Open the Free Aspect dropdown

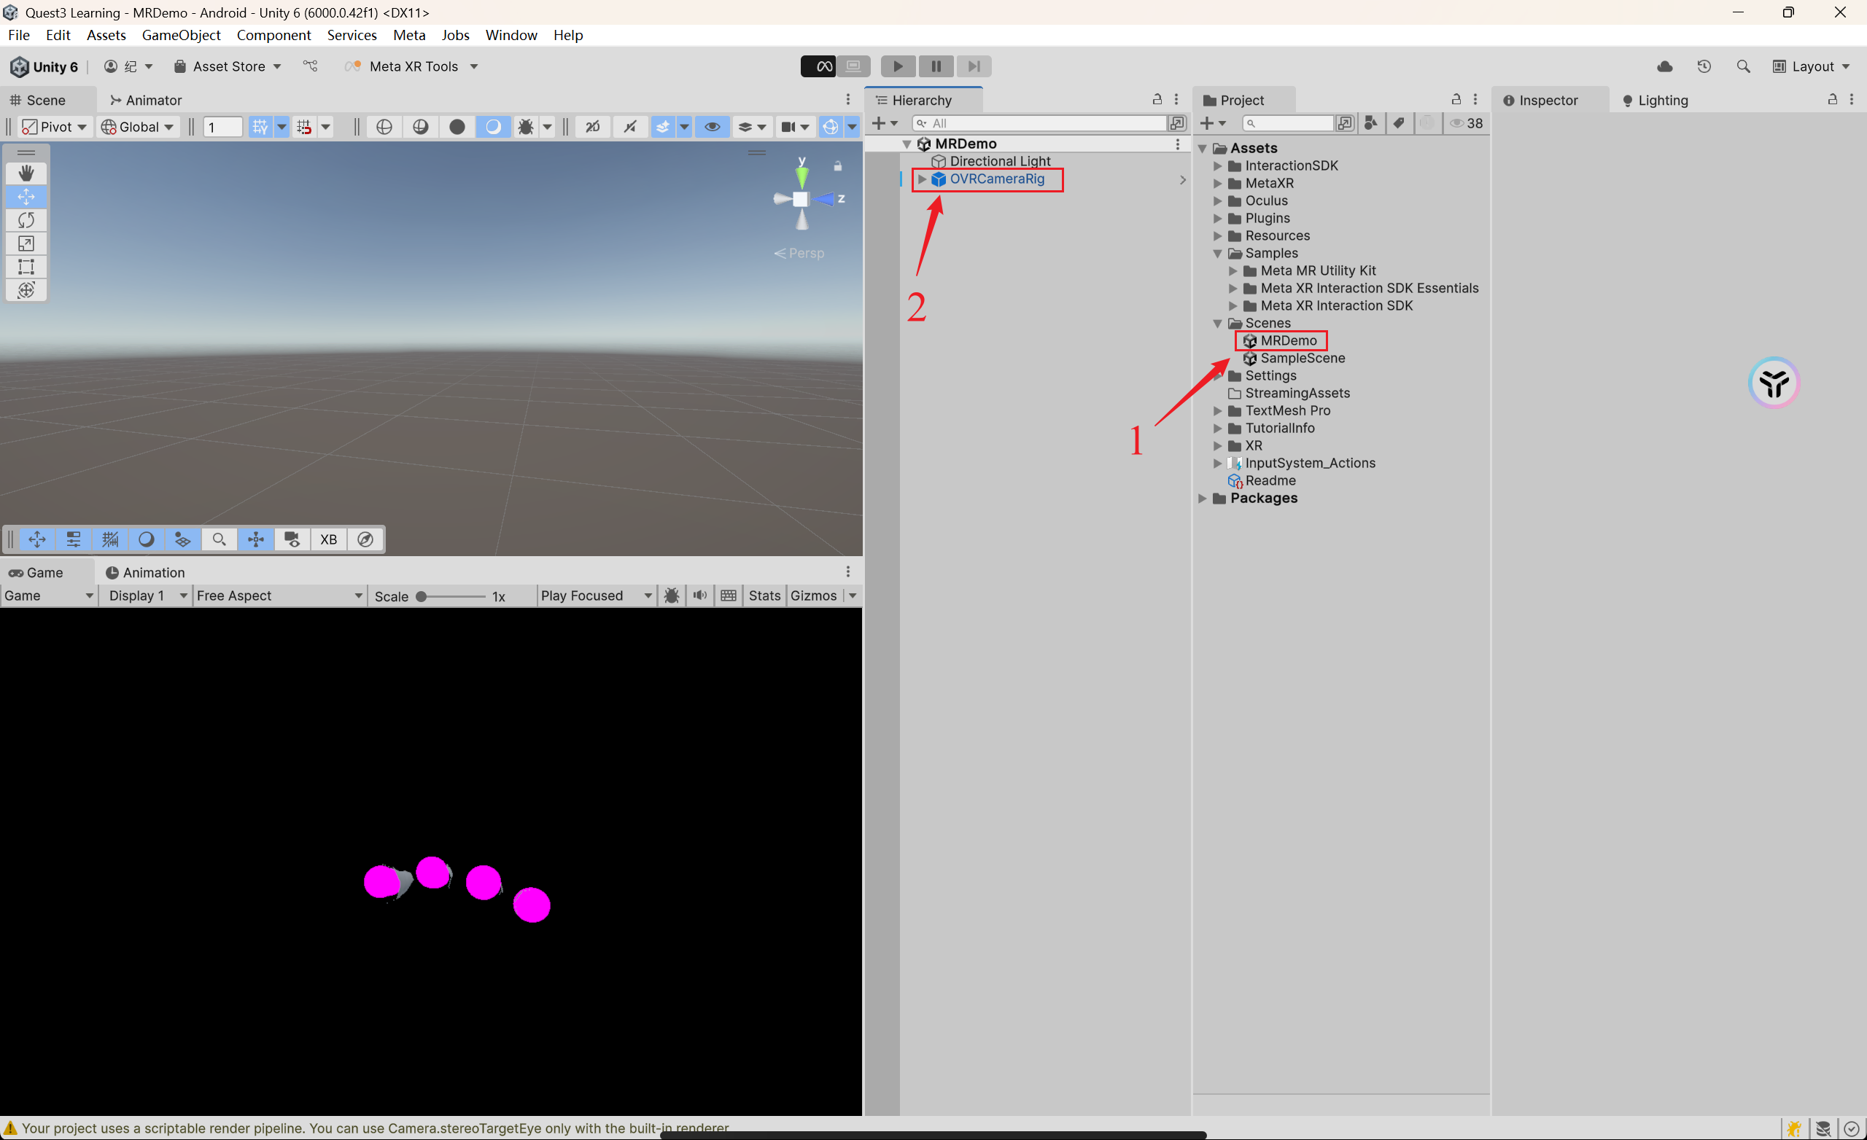(279, 596)
